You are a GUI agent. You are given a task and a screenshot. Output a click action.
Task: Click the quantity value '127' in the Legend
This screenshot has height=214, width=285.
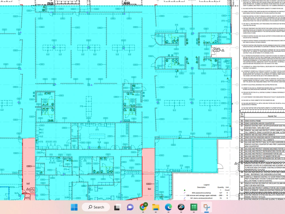pos(221,193)
